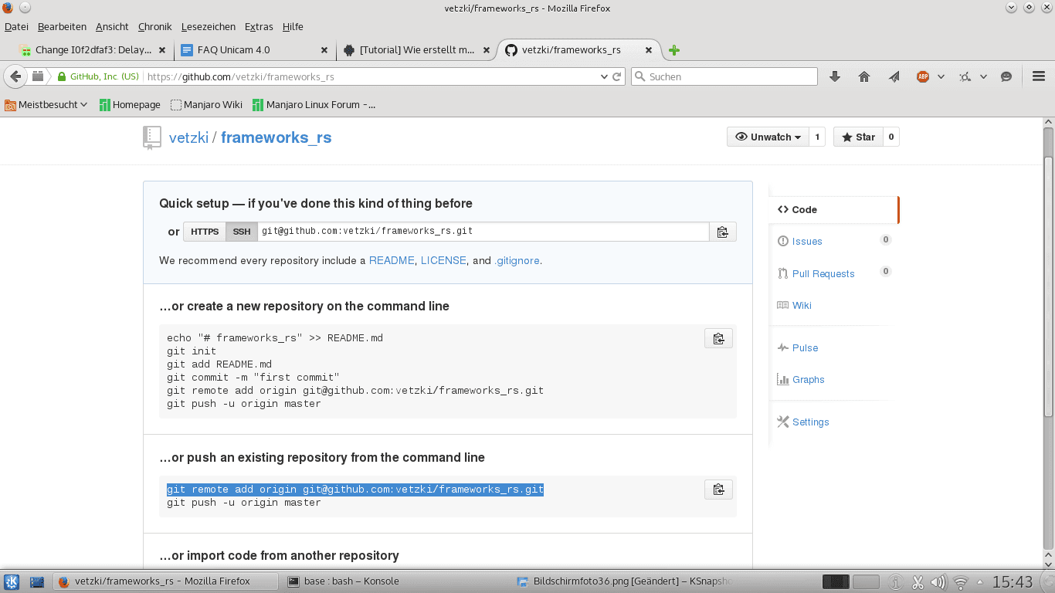This screenshot has height=593, width=1055.
Task: Click the toolbar icon right of Adblock Plus
Action: tap(965, 76)
